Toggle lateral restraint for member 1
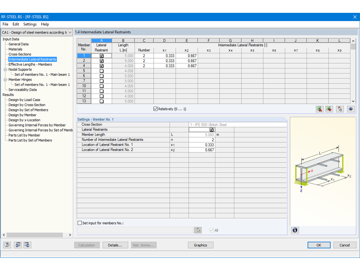 pos(101,56)
